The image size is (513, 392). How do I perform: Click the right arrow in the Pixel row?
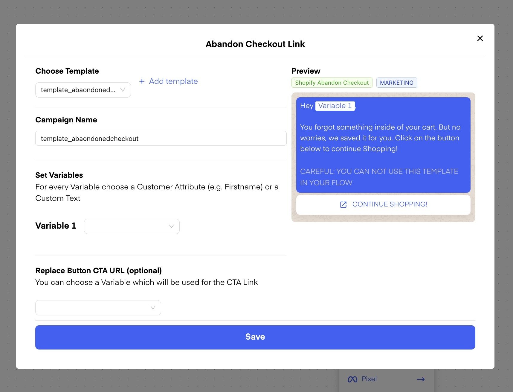click(x=421, y=379)
